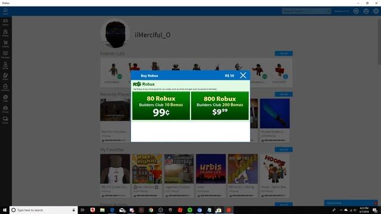381x214 pixels.
Task: Click the Builders Club icon in top bar
Action: click(366, 11)
